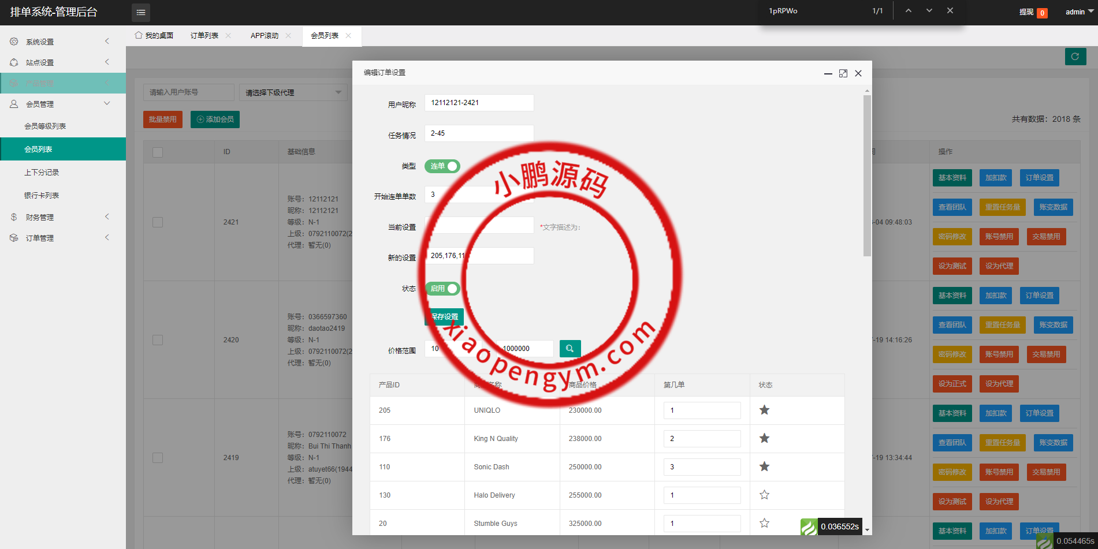Click the empty star for Stumble Guys
The height and width of the screenshot is (549, 1098).
pos(764,523)
